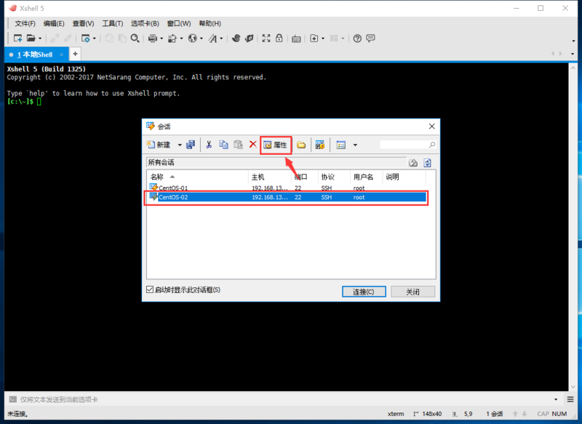Click the Save As icon beside 新建 in the Sessions dialog

pyautogui.click(x=191, y=145)
